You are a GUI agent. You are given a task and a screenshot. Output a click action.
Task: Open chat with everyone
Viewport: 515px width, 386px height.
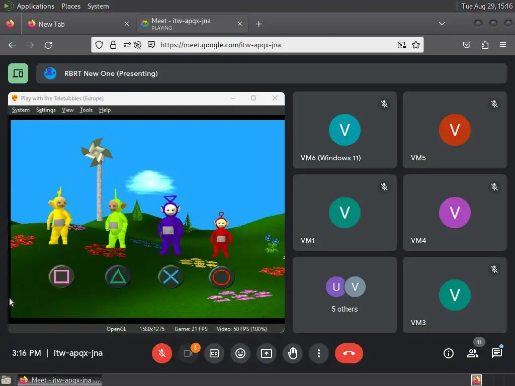point(496,353)
